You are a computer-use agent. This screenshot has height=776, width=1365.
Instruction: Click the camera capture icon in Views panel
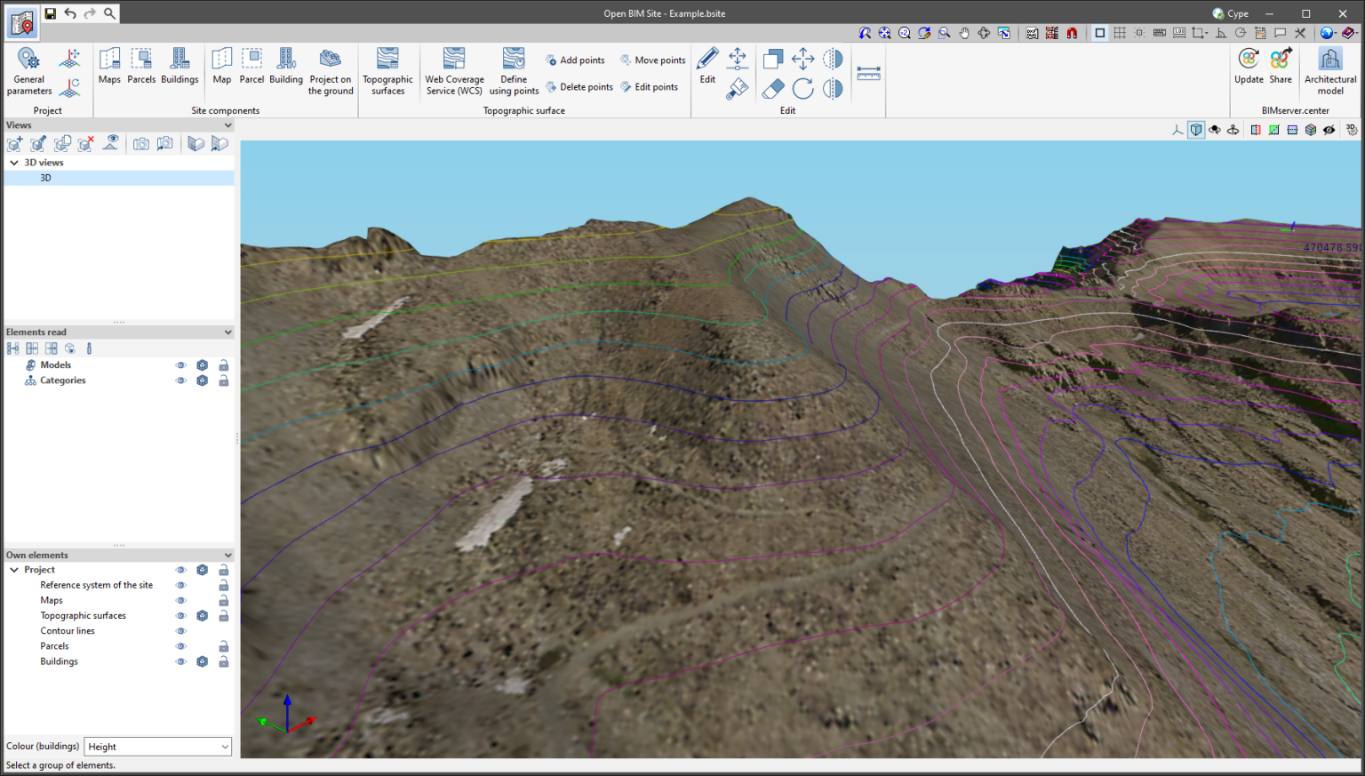[141, 143]
